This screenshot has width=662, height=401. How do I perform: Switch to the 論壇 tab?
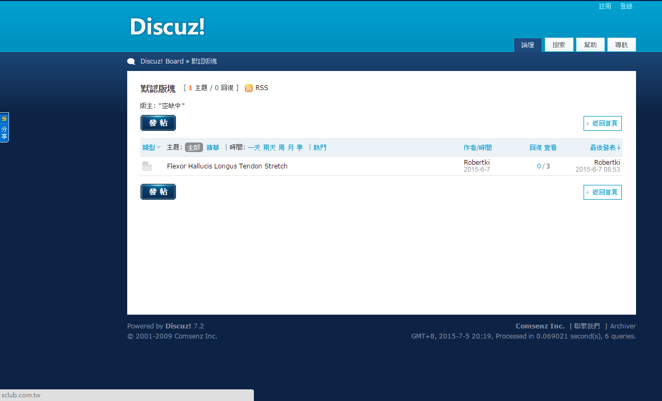tap(527, 45)
